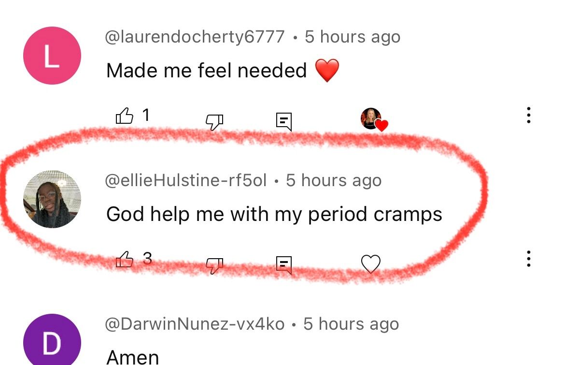The width and height of the screenshot is (565, 365).
Task: Click the purple D profile avatar
Action: coord(52,340)
